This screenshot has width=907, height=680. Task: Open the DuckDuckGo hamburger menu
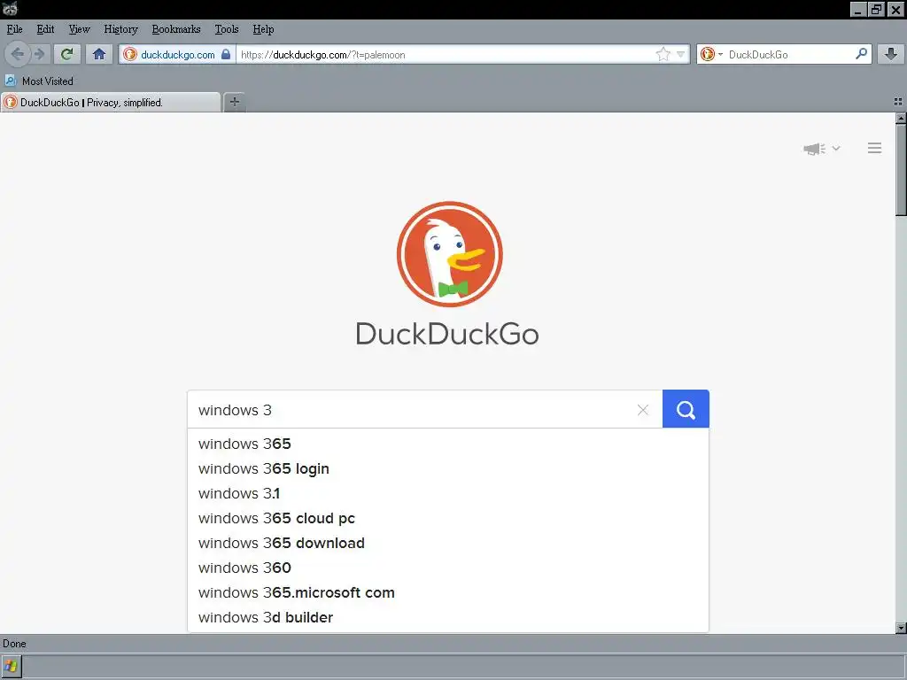pyautogui.click(x=874, y=148)
